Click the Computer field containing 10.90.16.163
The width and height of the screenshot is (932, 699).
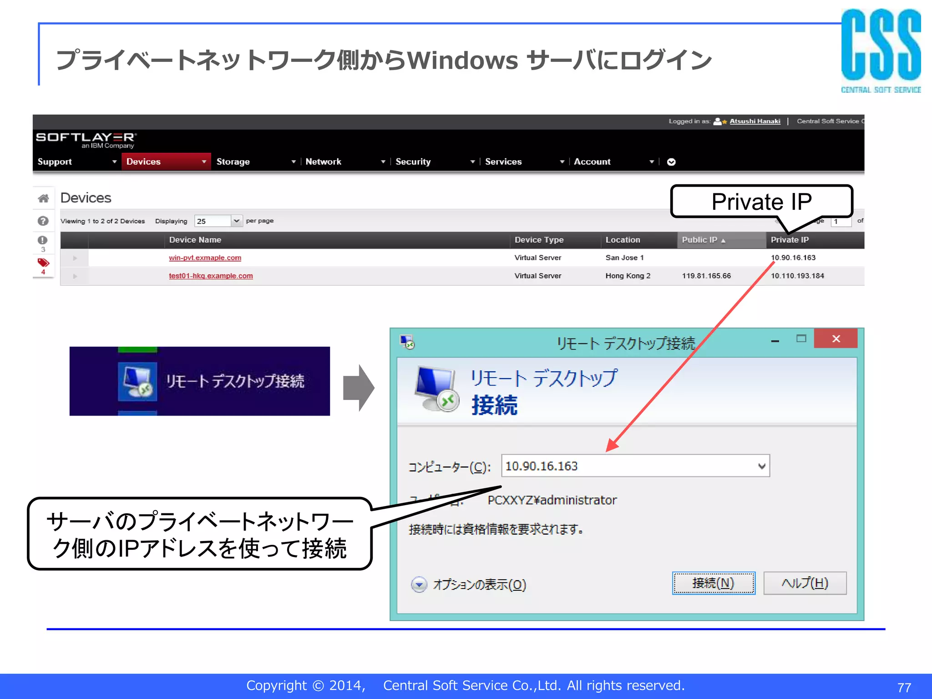pyautogui.click(x=635, y=466)
